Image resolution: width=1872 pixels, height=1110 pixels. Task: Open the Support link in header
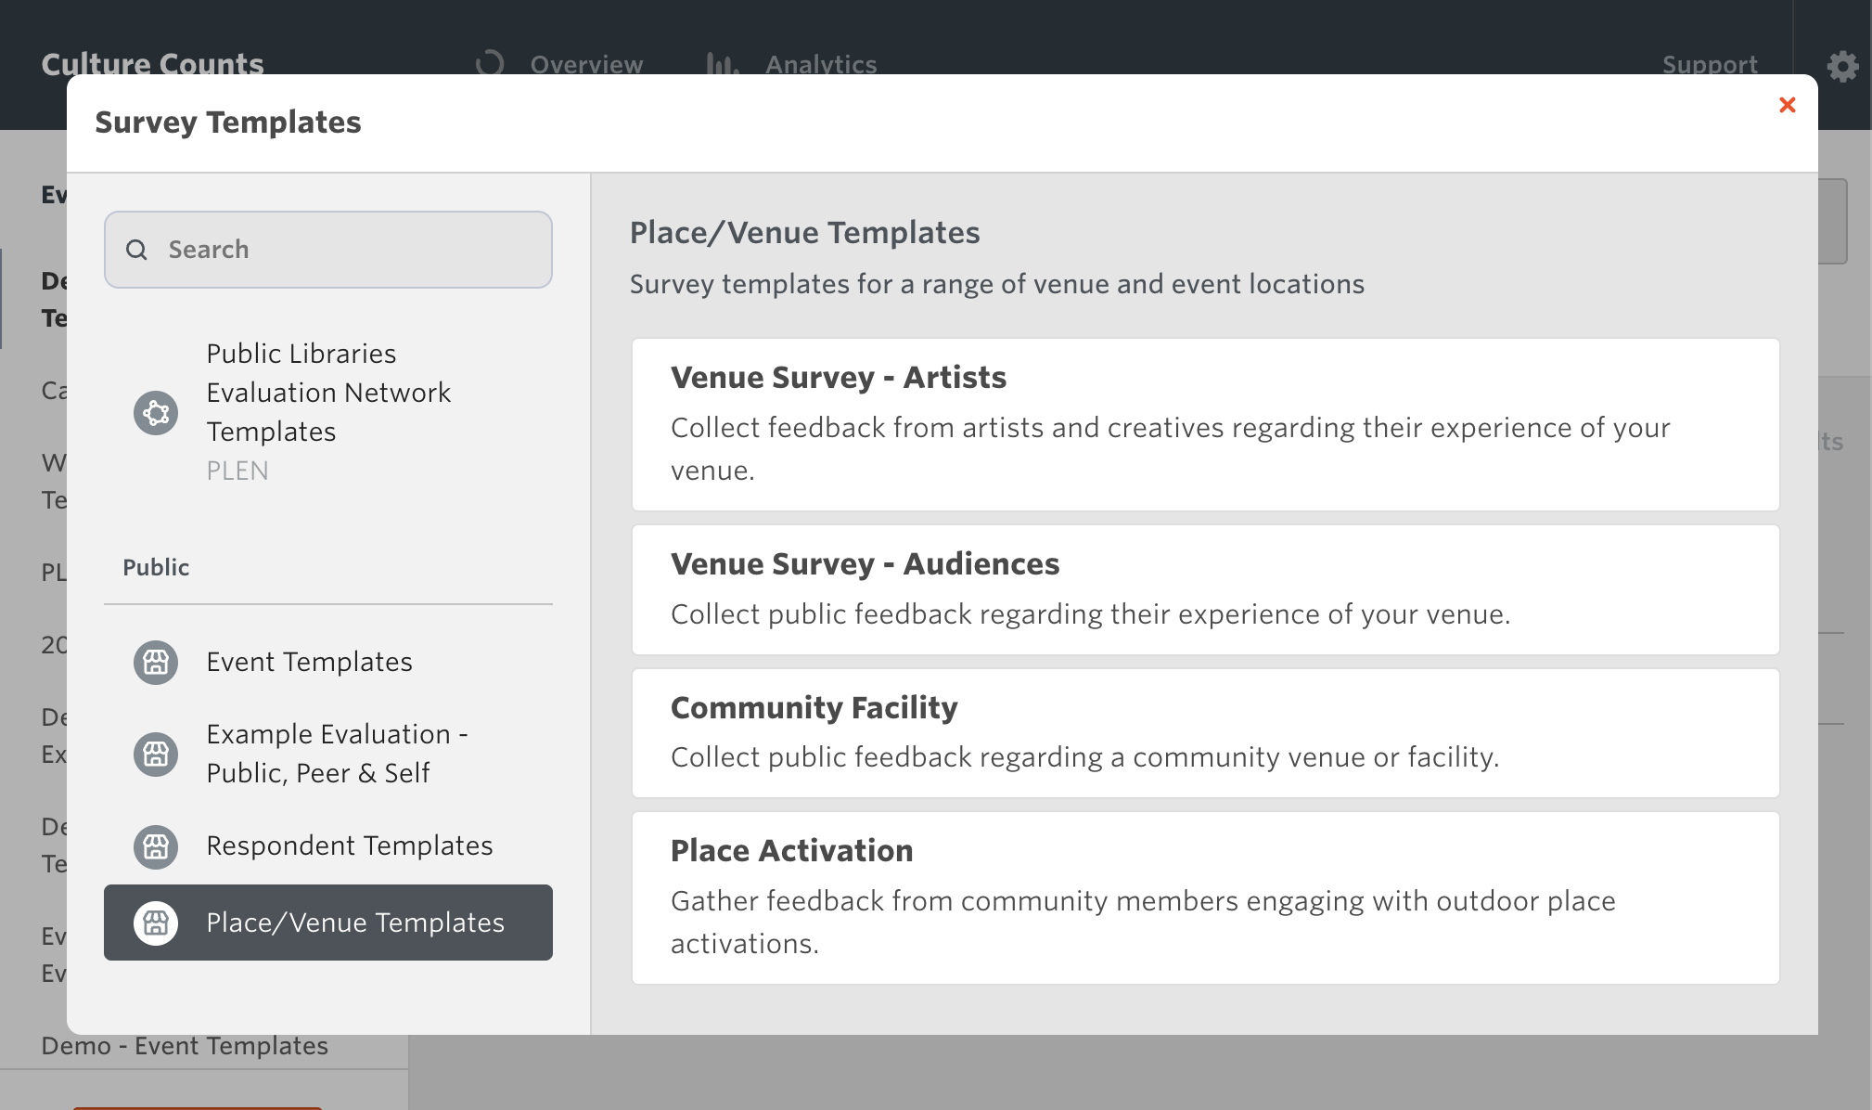[x=1709, y=65]
